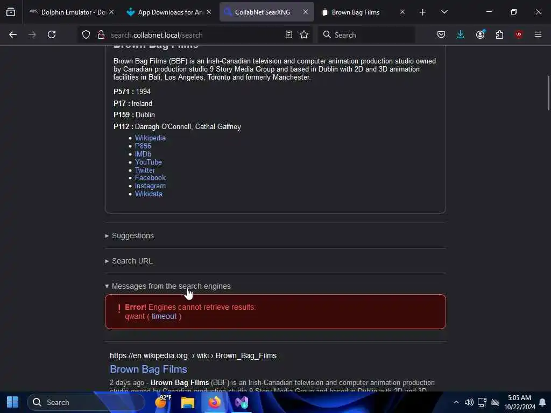The height and width of the screenshot is (413, 551).
Task: Click the en.wikipedia.org result URL
Action: coord(193,356)
